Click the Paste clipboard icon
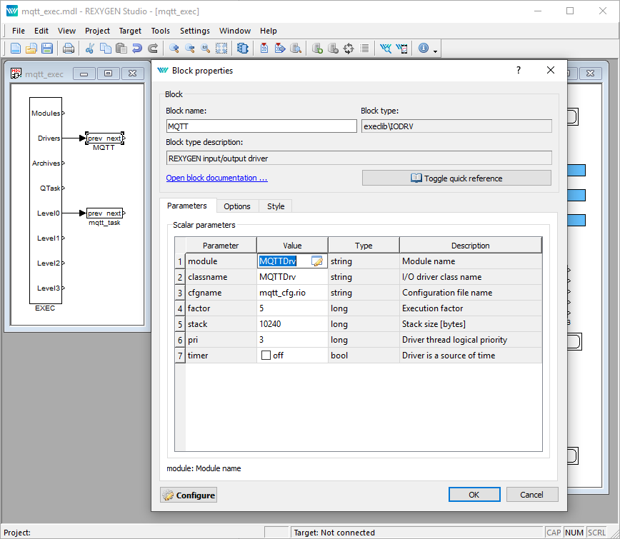This screenshot has height=539, width=620. click(121, 49)
